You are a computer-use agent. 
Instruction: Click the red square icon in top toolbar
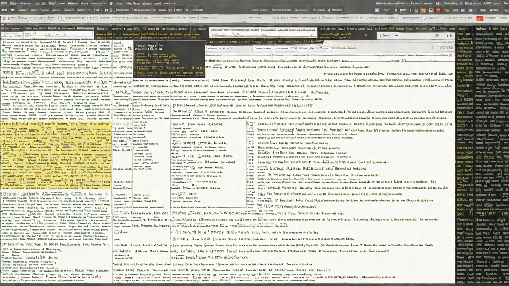click(439, 10)
